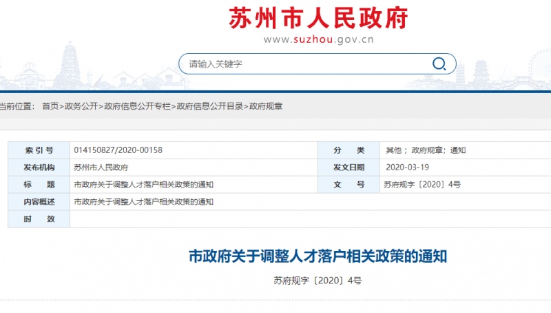Click the issue date 2020-03-19
This screenshot has height=313, width=551.
[408, 168]
